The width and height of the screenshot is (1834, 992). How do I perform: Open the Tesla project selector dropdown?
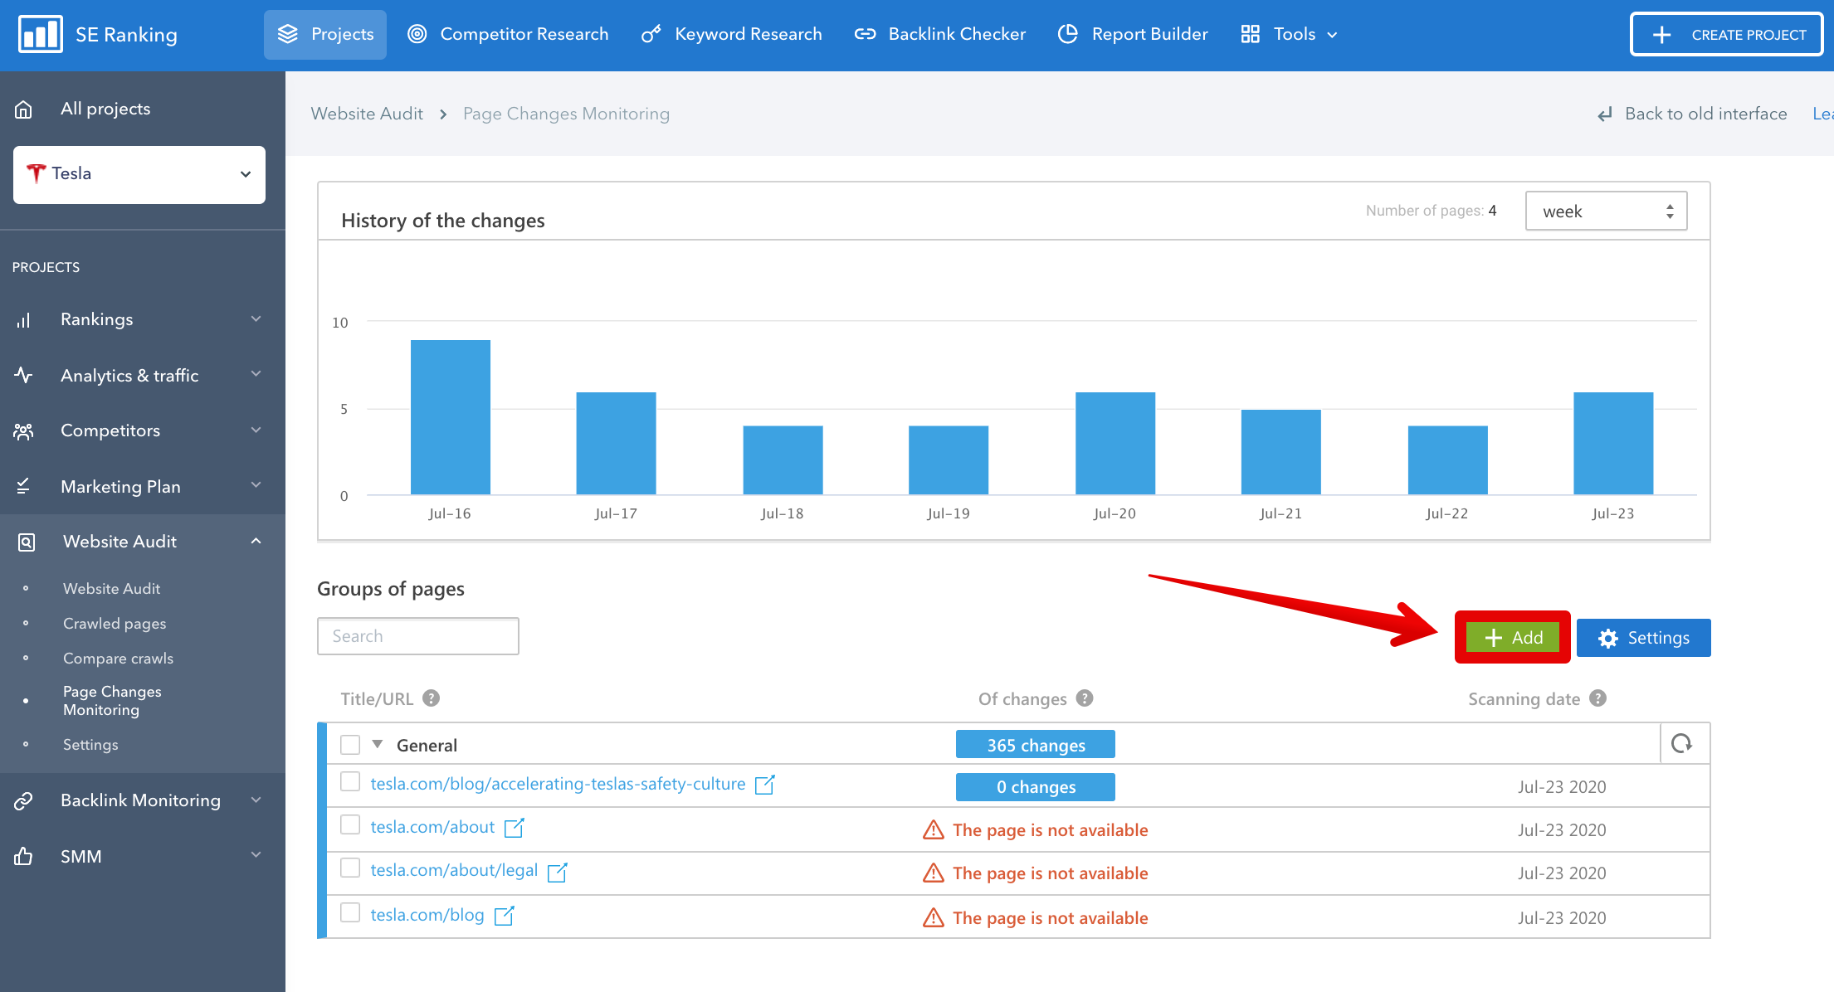click(x=139, y=174)
